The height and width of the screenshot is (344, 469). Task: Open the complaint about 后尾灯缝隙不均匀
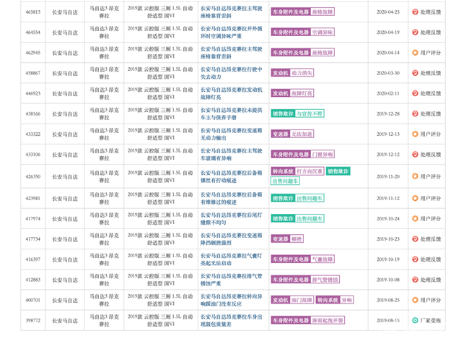pyautogui.click(x=231, y=219)
